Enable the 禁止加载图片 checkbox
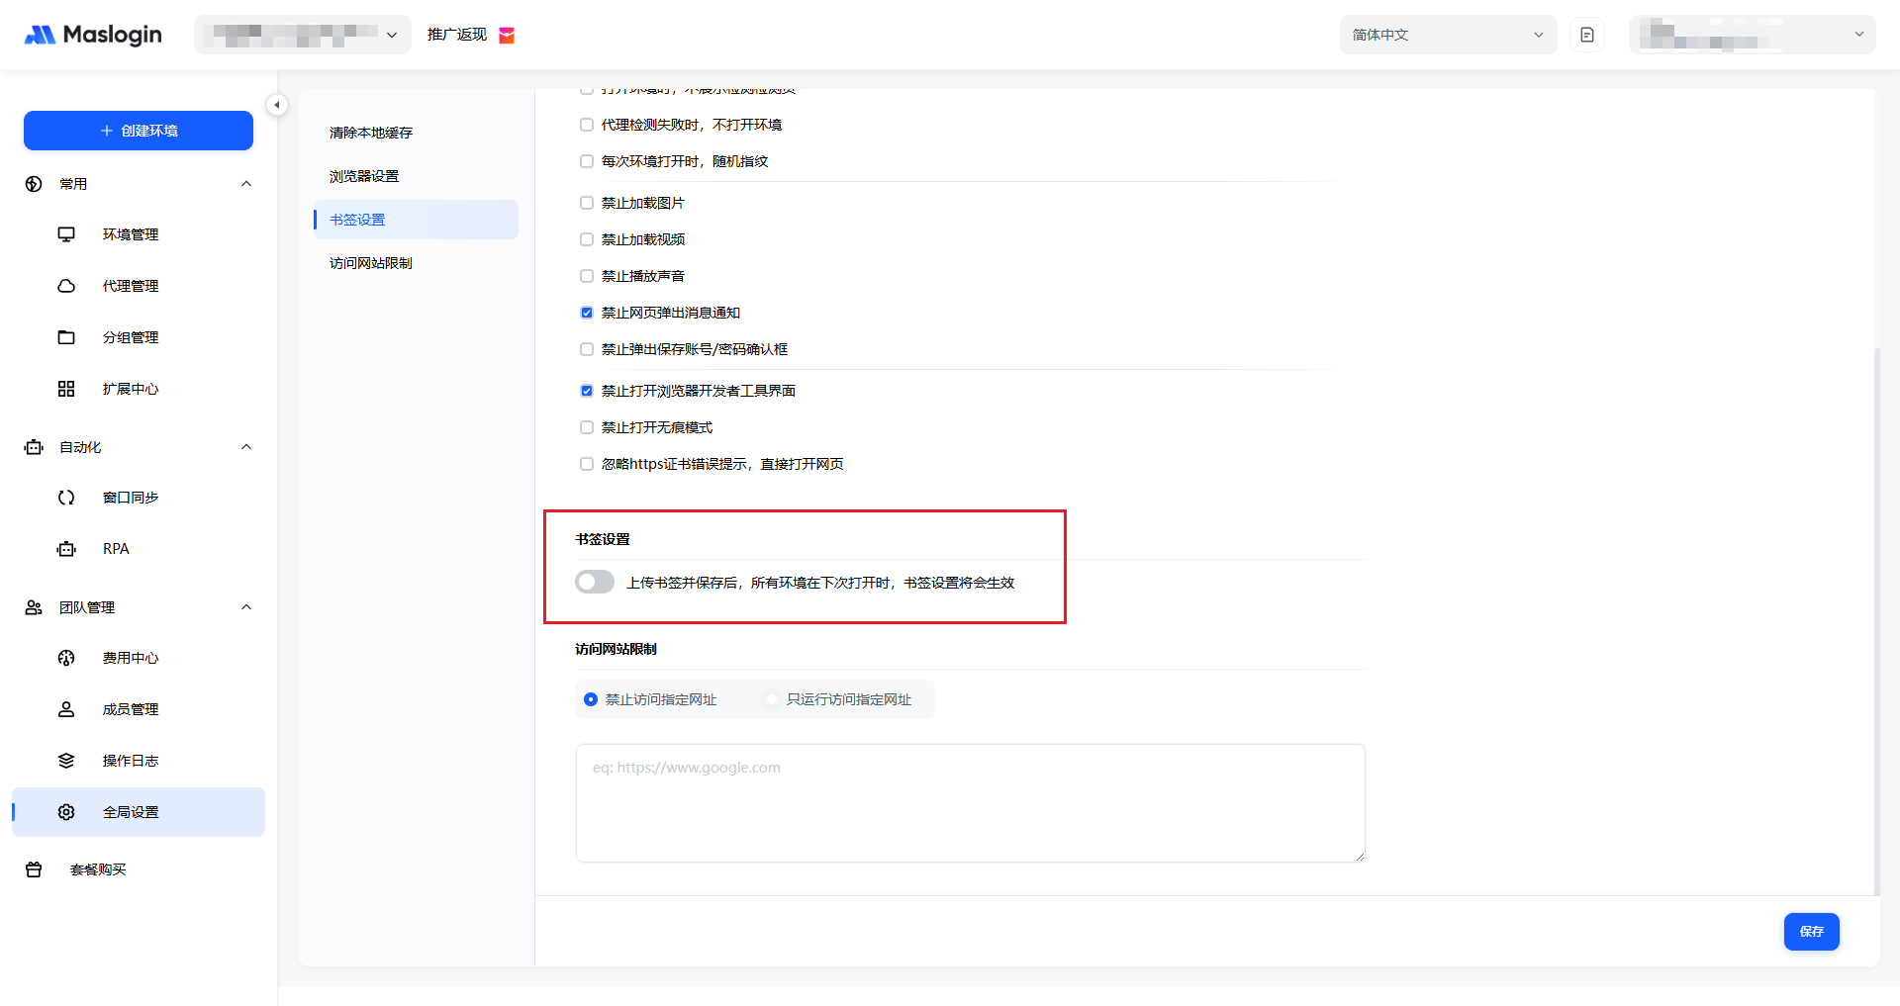Viewport: 1900px width, 1006px height. 587,203
